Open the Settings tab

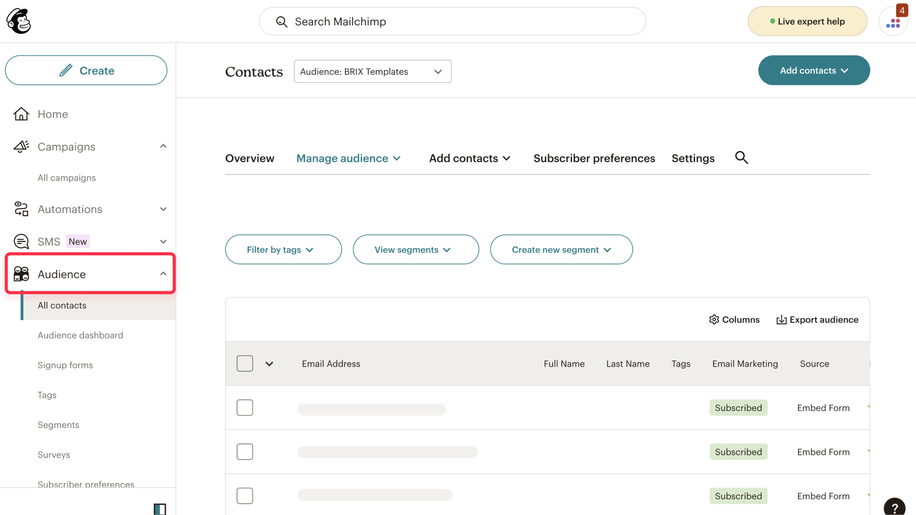(x=693, y=158)
